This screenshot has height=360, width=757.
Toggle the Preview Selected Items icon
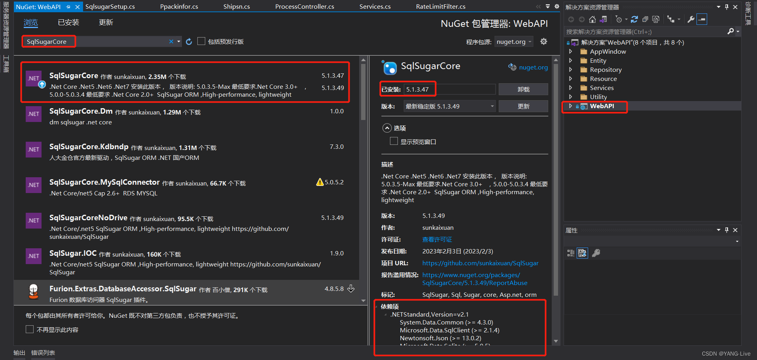702,19
